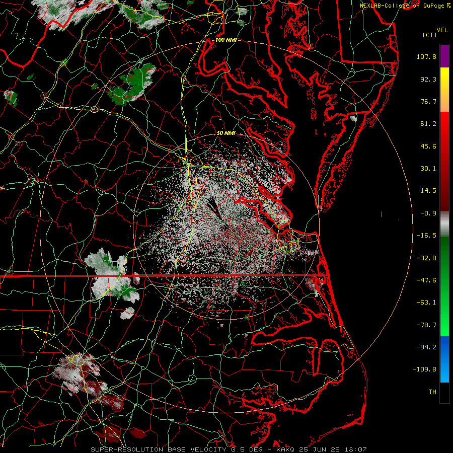Click the -78.7 velocity scale value
The width and height of the screenshot is (453, 453).
(426, 325)
